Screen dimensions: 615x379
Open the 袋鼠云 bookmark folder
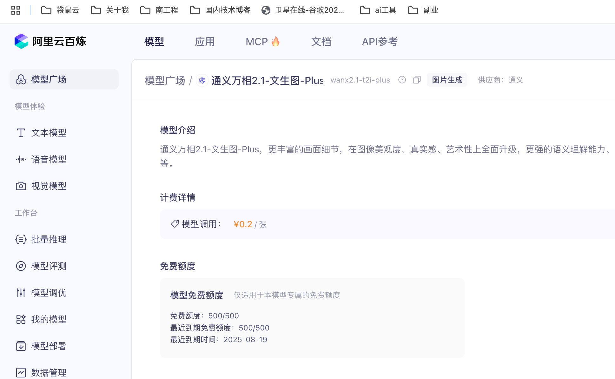click(x=60, y=10)
